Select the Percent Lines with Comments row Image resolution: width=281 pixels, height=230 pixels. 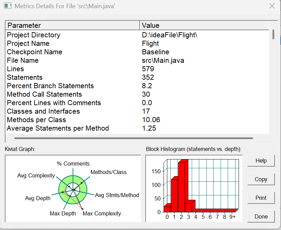pos(137,103)
